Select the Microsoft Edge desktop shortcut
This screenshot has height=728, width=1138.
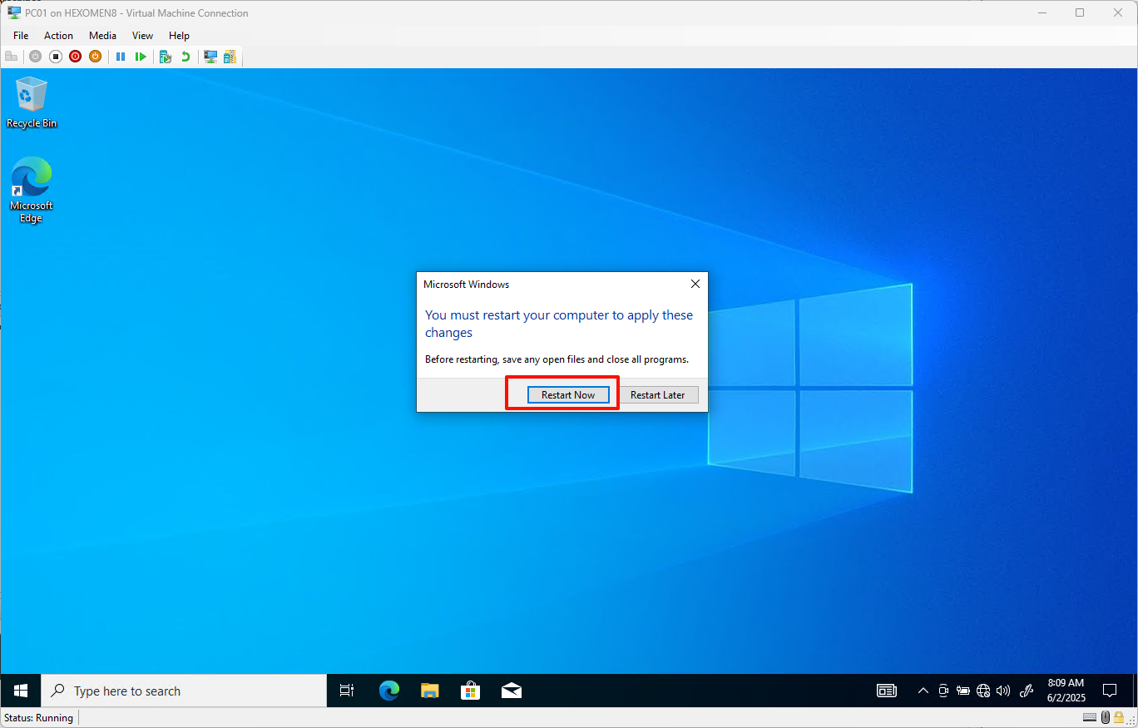[x=32, y=190]
